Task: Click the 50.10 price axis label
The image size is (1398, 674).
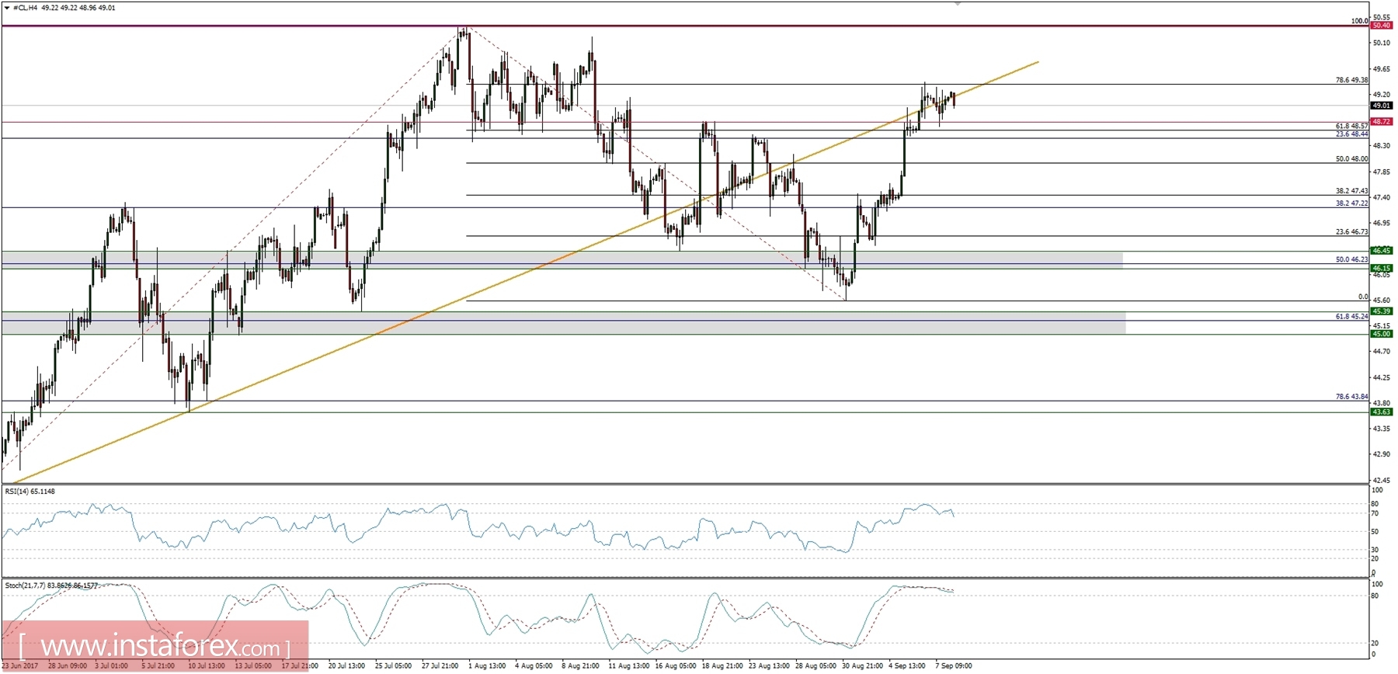Action: 1381,43
